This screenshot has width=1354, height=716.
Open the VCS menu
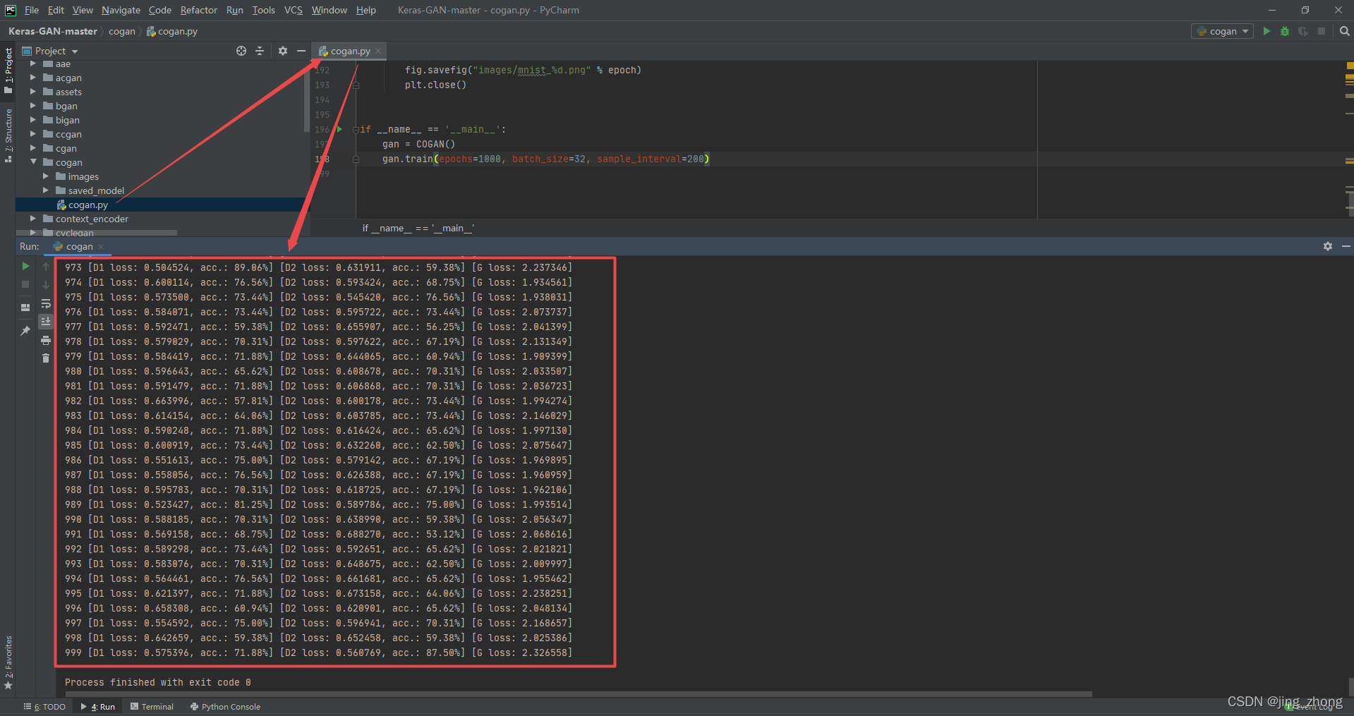click(x=294, y=10)
